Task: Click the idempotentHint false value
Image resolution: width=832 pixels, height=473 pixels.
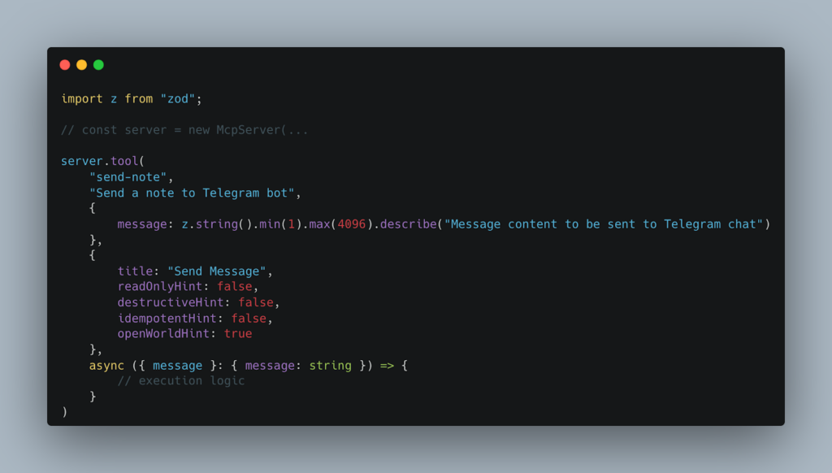Action: tap(249, 319)
